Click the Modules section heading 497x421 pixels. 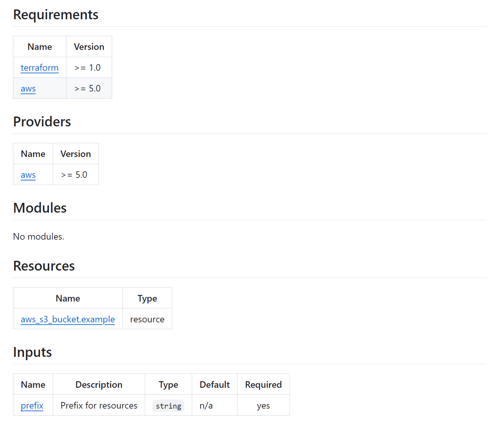coord(40,208)
